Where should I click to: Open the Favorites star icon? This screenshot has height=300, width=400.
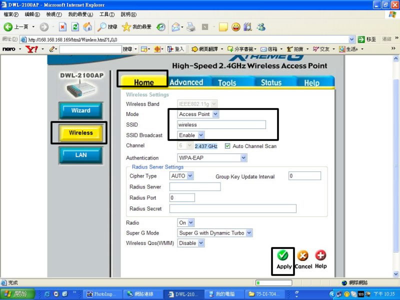[x=126, y=27]
